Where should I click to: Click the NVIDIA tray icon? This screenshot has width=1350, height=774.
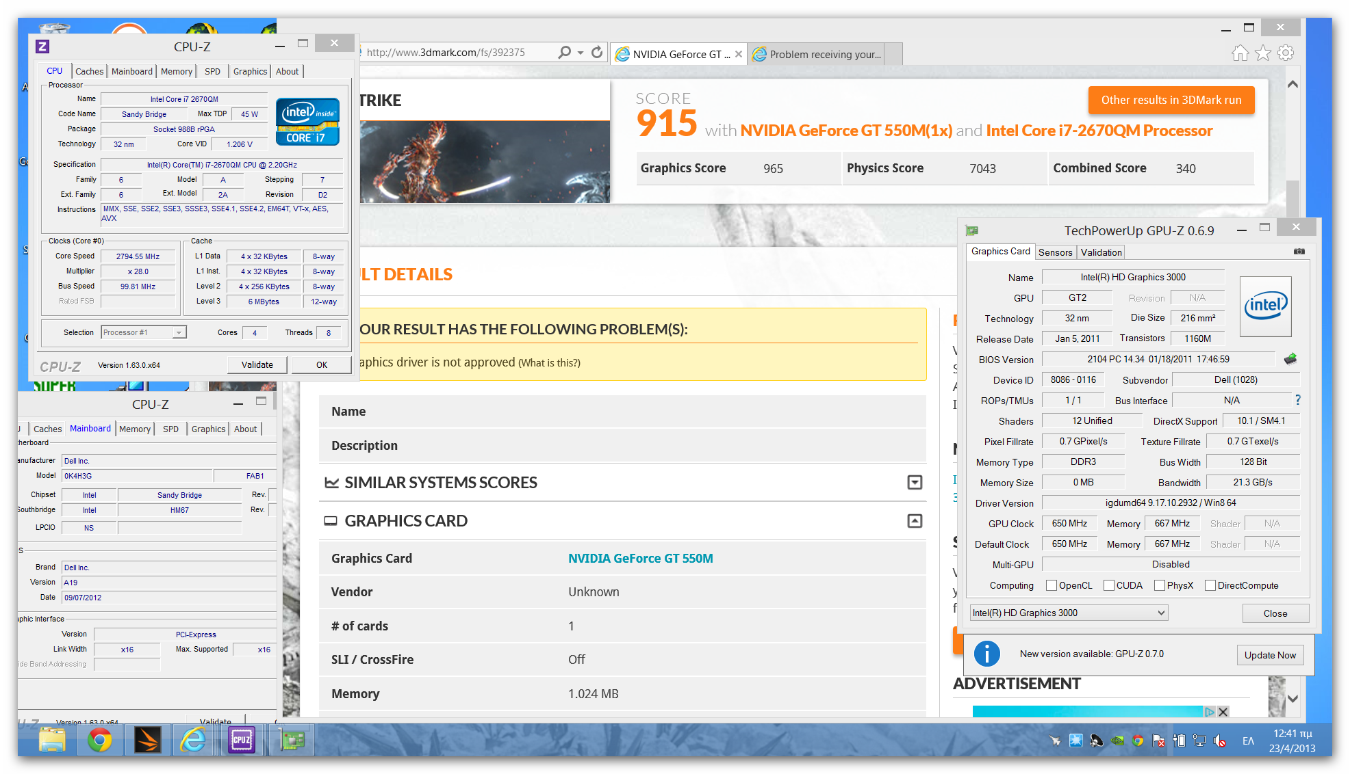pos(1117,740)
